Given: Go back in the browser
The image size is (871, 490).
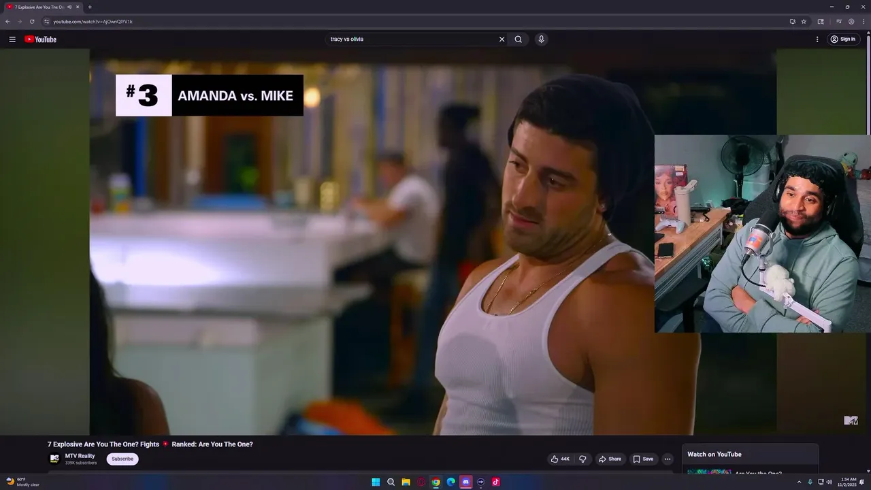Looking at the screenshot, I should [7, 22].
